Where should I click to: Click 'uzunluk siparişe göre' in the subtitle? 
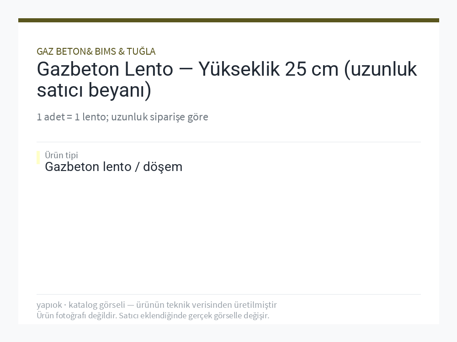click(159, 117)
